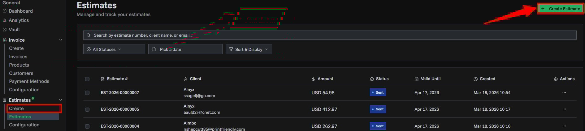
Task: Open Create under Estimates
Action: (x=16, y=108)
